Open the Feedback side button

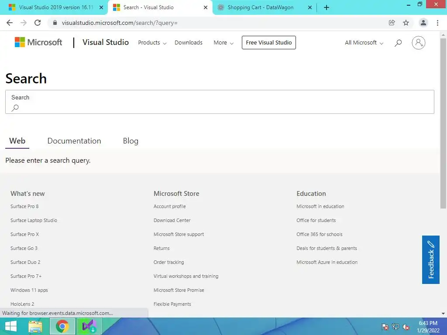pos(431,260)
